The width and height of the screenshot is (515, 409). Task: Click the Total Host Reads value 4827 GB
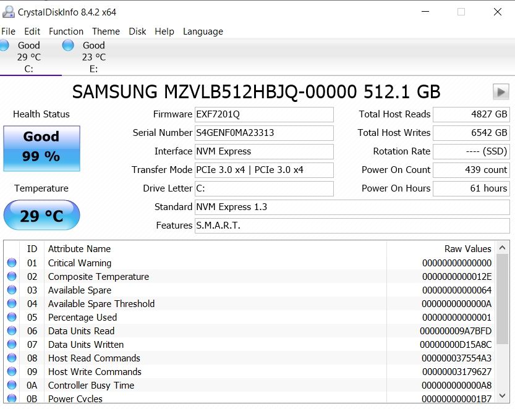[471, 114]
